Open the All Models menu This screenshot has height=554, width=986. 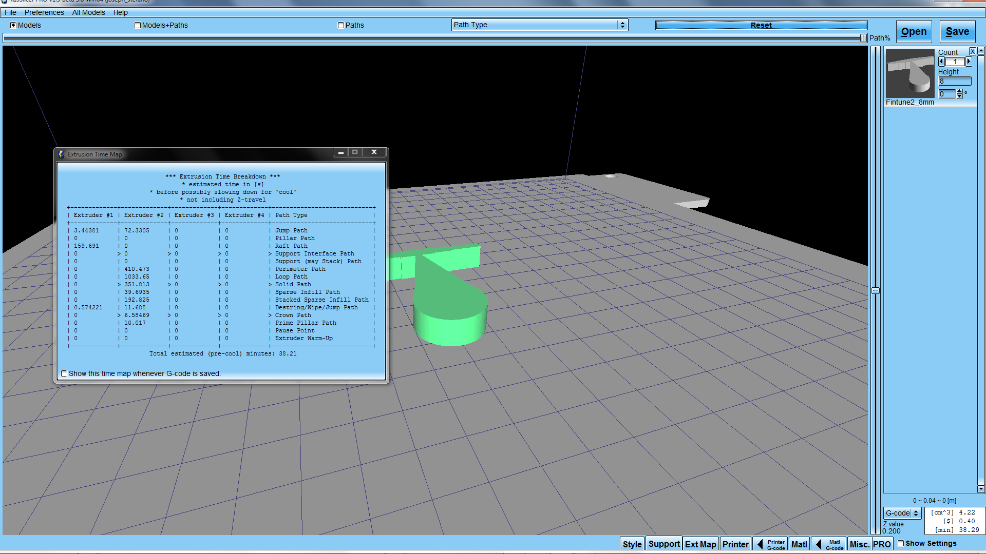point(88,12)
